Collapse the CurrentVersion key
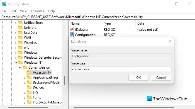 [20, 68]
